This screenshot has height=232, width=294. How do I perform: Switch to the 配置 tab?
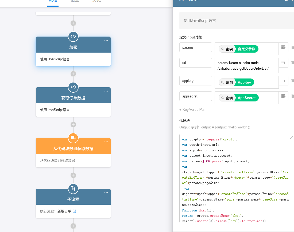75,1
